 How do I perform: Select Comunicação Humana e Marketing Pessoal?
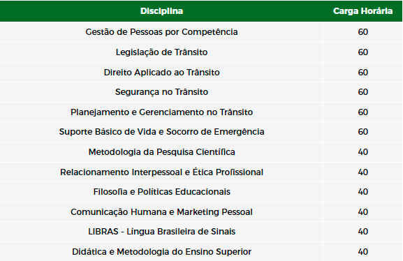pos(161,212)
